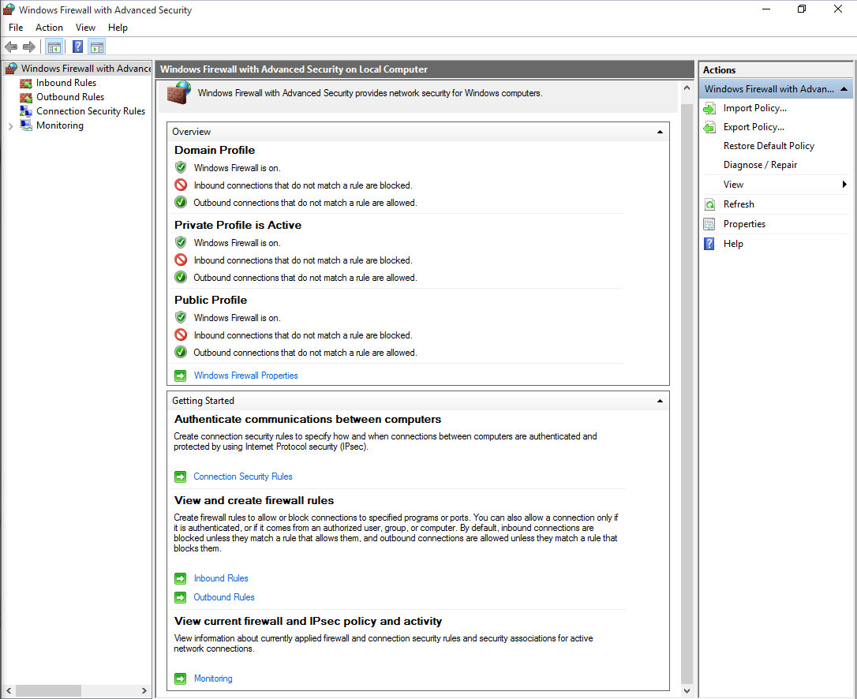Collapse the Getting Started section

click(x=660, y=401)
